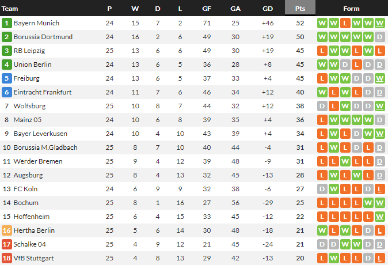
Task: Click Bayern Munich's orange loss form badge
Action: tap(345, 23)
